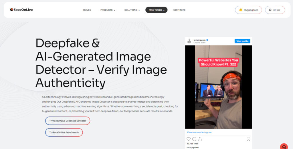Click the FaceOnLive logo
This screenshot has height=149, width=293.
21,10
